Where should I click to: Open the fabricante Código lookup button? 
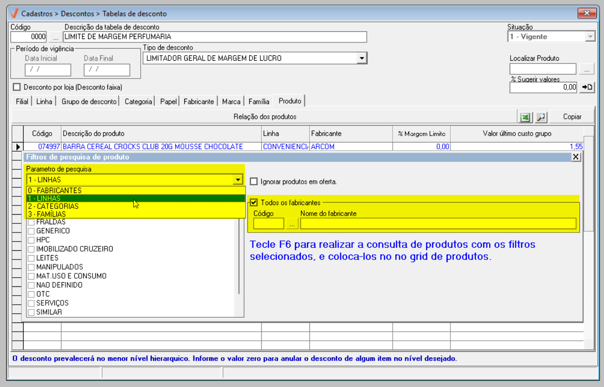292,224
